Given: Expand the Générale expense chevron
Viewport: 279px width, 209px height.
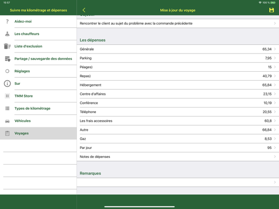Looking at the screenshot, I should [275, 49].
